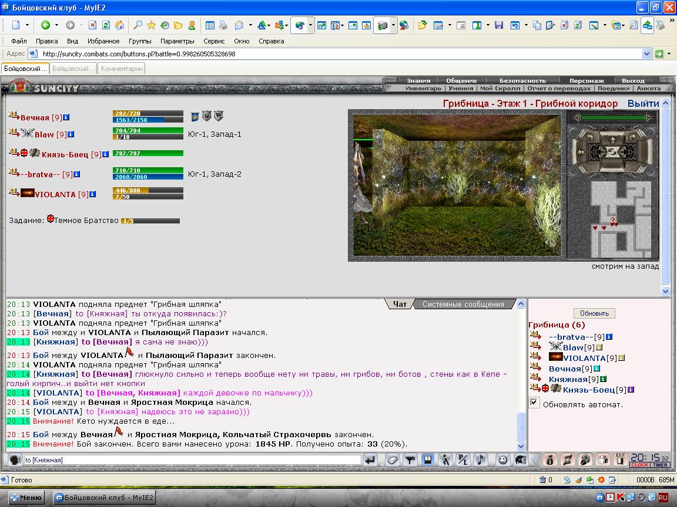The height and width of the screenshot is (507, 677).
Task: Click the green bar above navigation compass
Action: 613,117
